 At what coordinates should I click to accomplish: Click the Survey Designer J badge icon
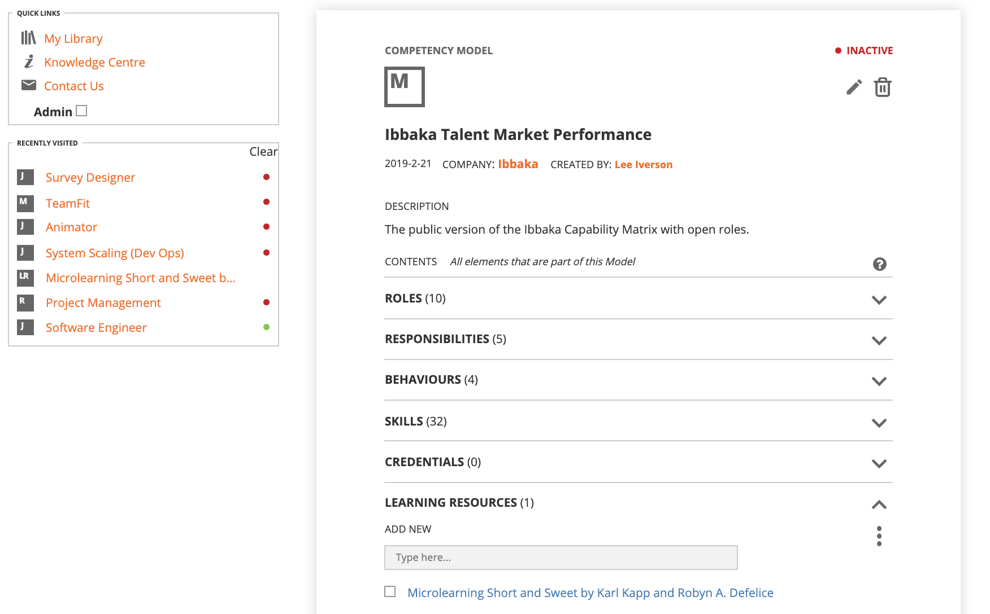click(25, 177)
